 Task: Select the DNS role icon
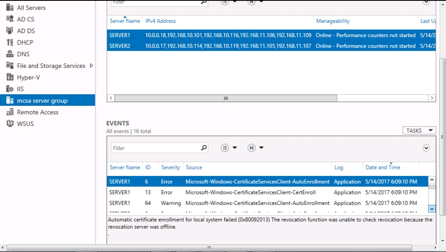click(x=10, y=54)
